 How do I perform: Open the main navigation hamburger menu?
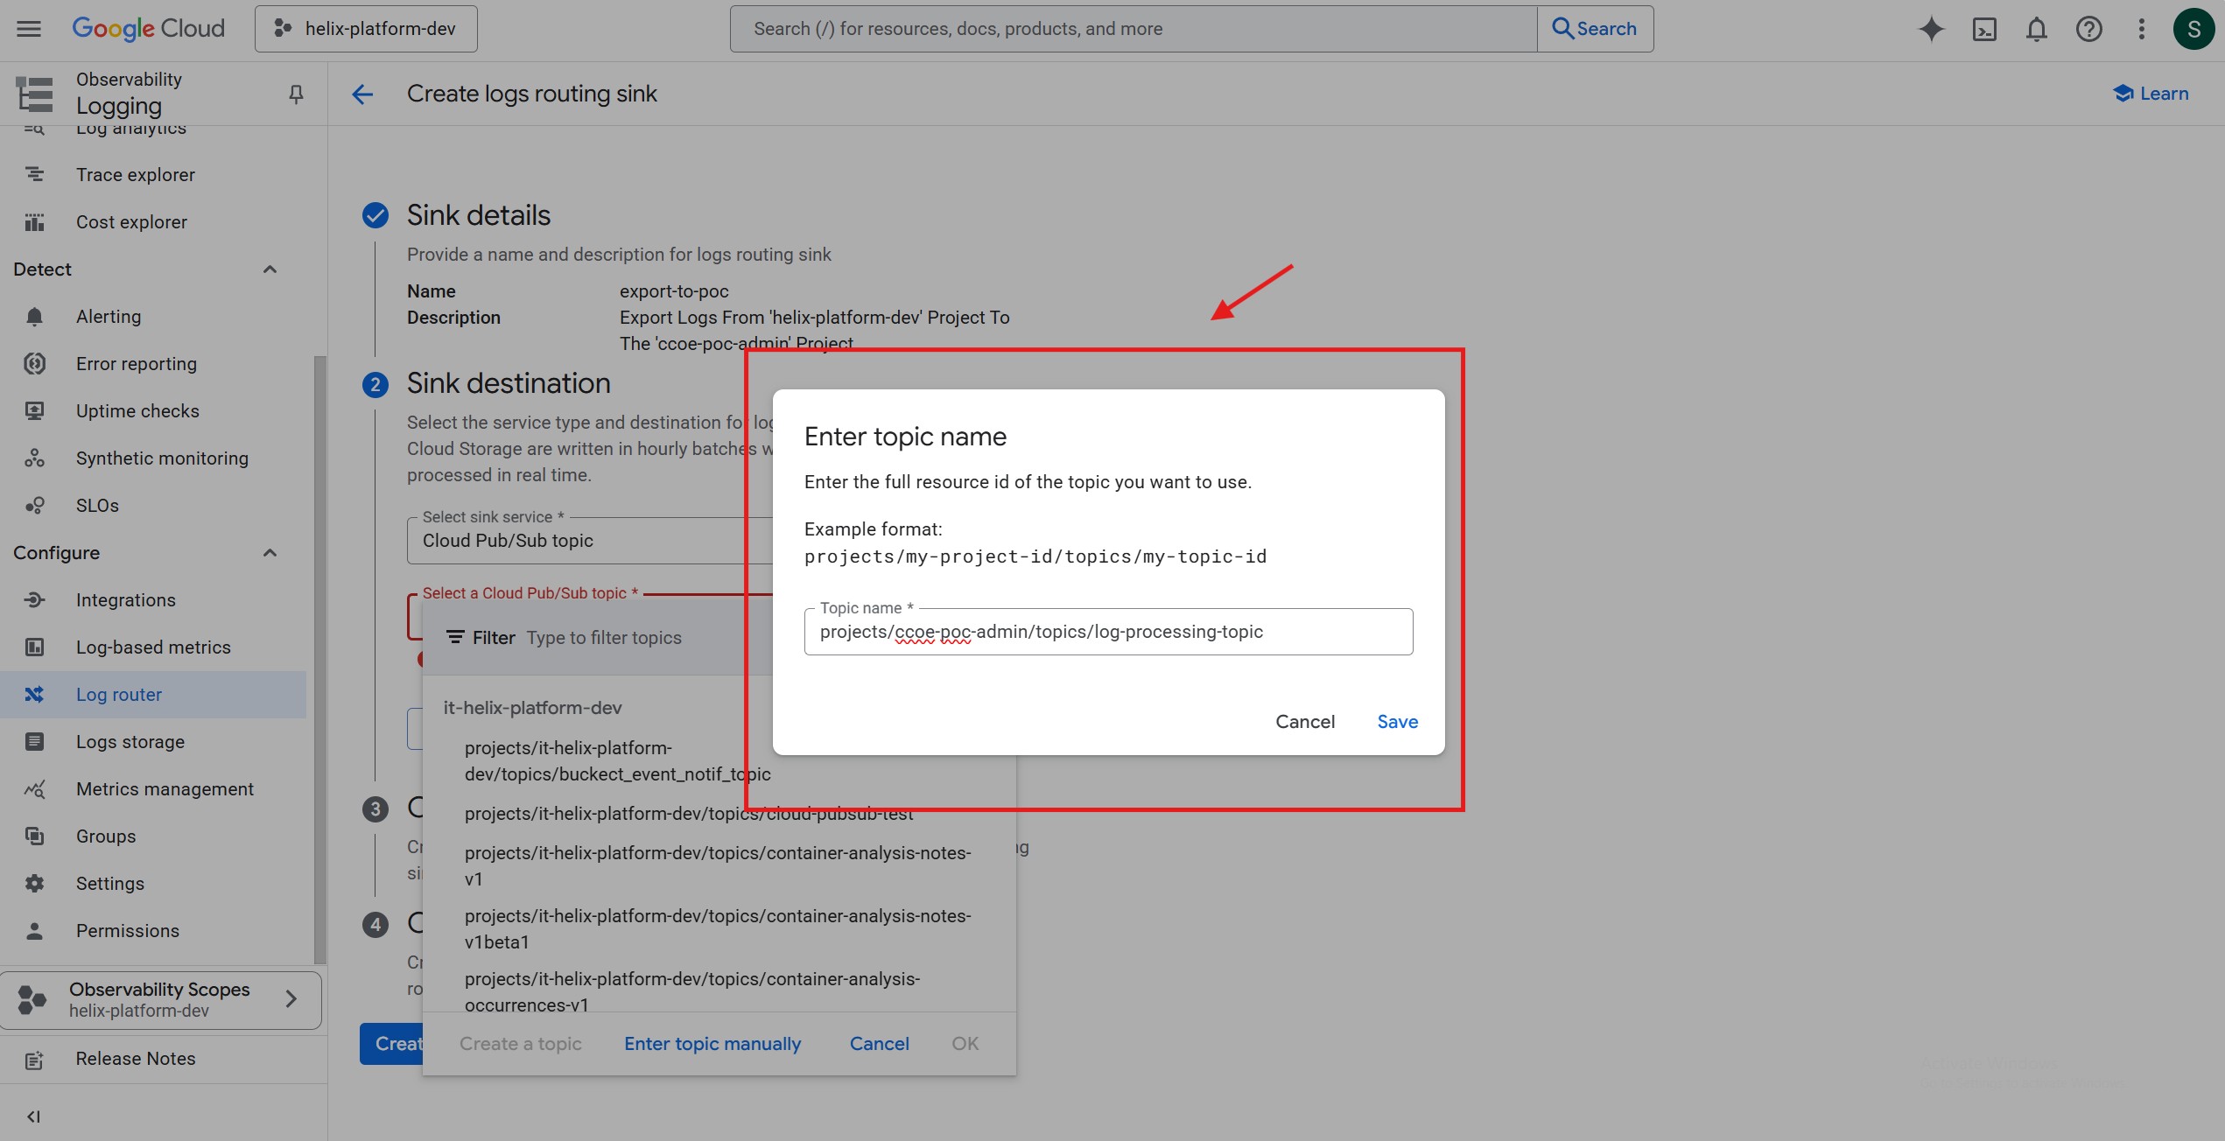point(29,29)
